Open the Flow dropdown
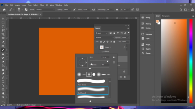 pyautogui.click(x=89, y=10)
